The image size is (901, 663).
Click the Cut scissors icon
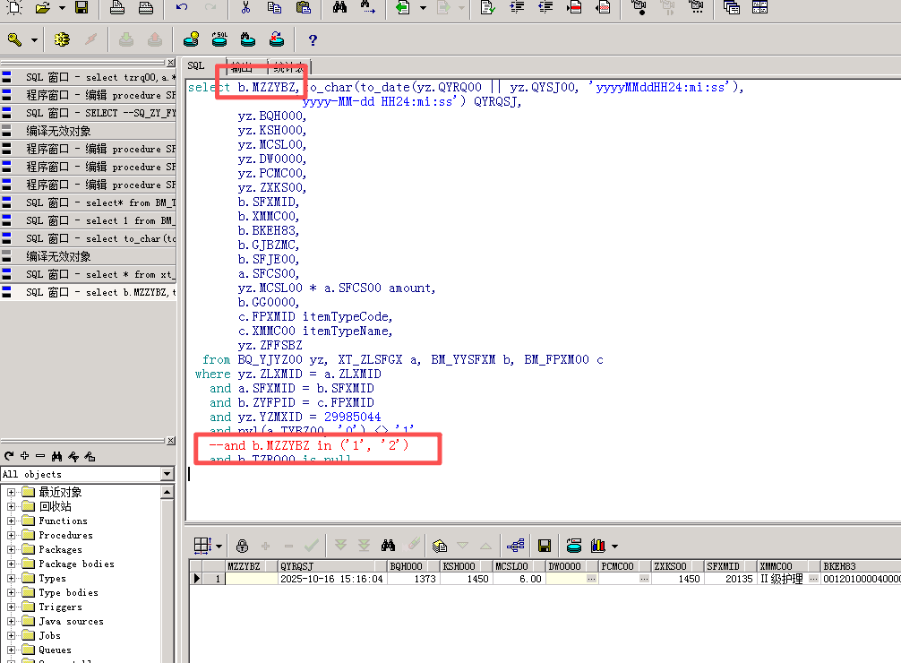click(x=245, y=8)
